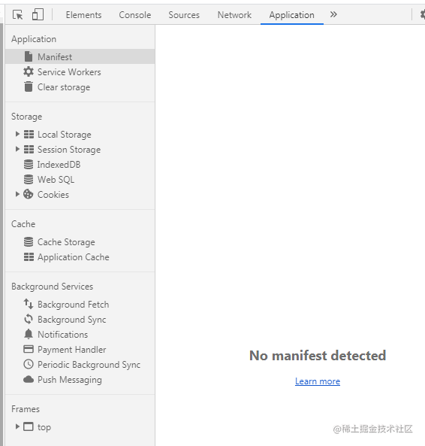The height and width of the screenshot is (446, 425).
Task: Open the Learn more link
Action: 318,381
